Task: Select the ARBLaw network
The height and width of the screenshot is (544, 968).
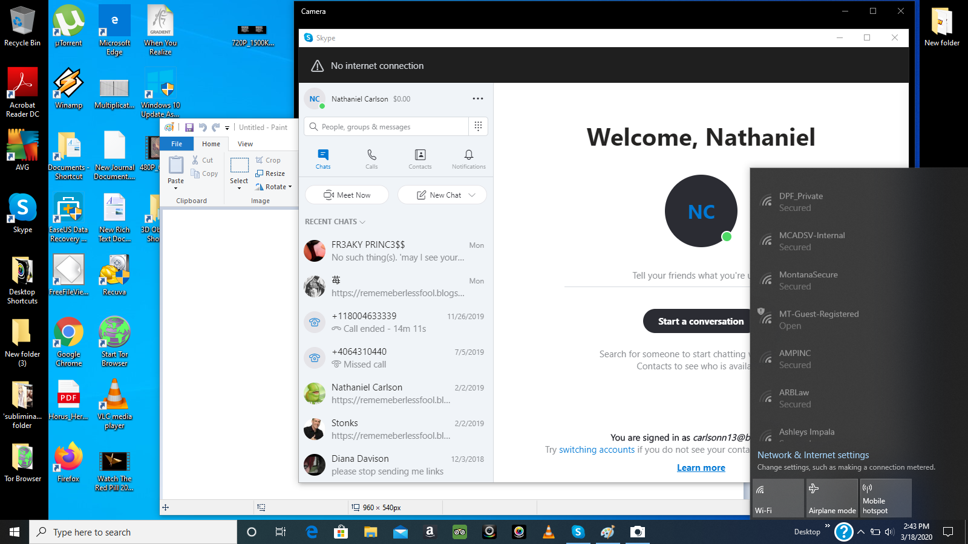Action: 859,398
